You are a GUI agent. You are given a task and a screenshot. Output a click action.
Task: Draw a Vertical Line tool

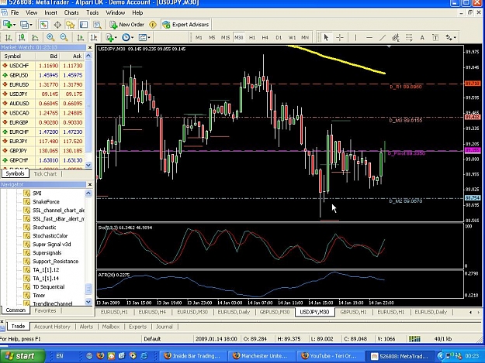[355, 38]
